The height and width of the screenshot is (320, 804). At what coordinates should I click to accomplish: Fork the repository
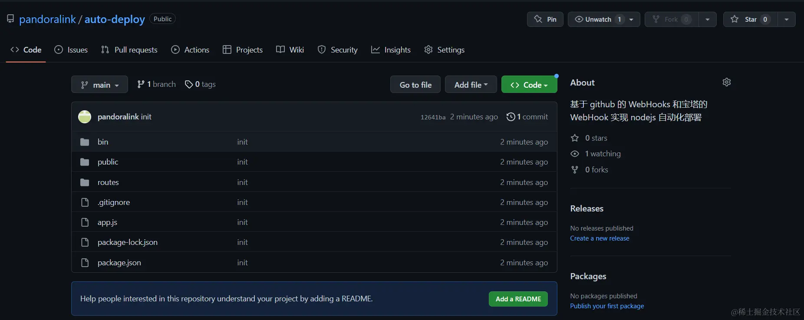672,19
